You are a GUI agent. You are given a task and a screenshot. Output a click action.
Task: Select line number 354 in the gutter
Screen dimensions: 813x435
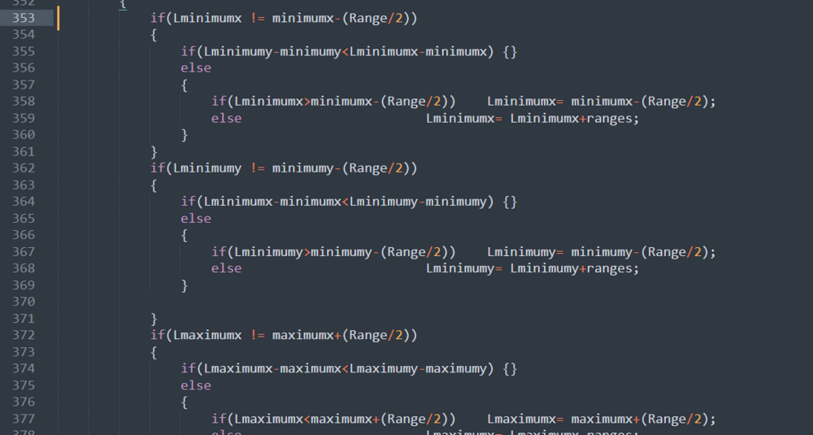point(24,35)
